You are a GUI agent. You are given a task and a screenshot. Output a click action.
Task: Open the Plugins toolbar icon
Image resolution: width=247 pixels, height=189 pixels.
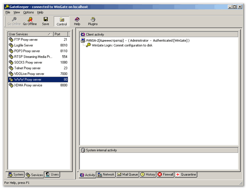pyautogui.click(x=93, y=19)
